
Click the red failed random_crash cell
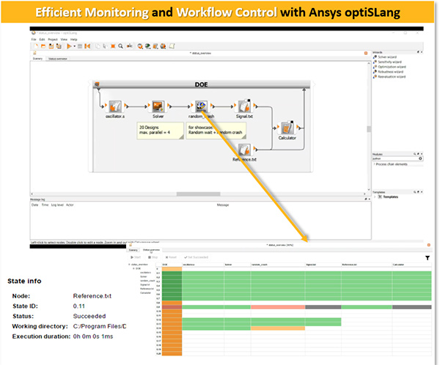tap(278, 307)
